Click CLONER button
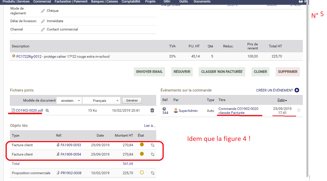Screen dimensions: 327x181 (260, 72)
